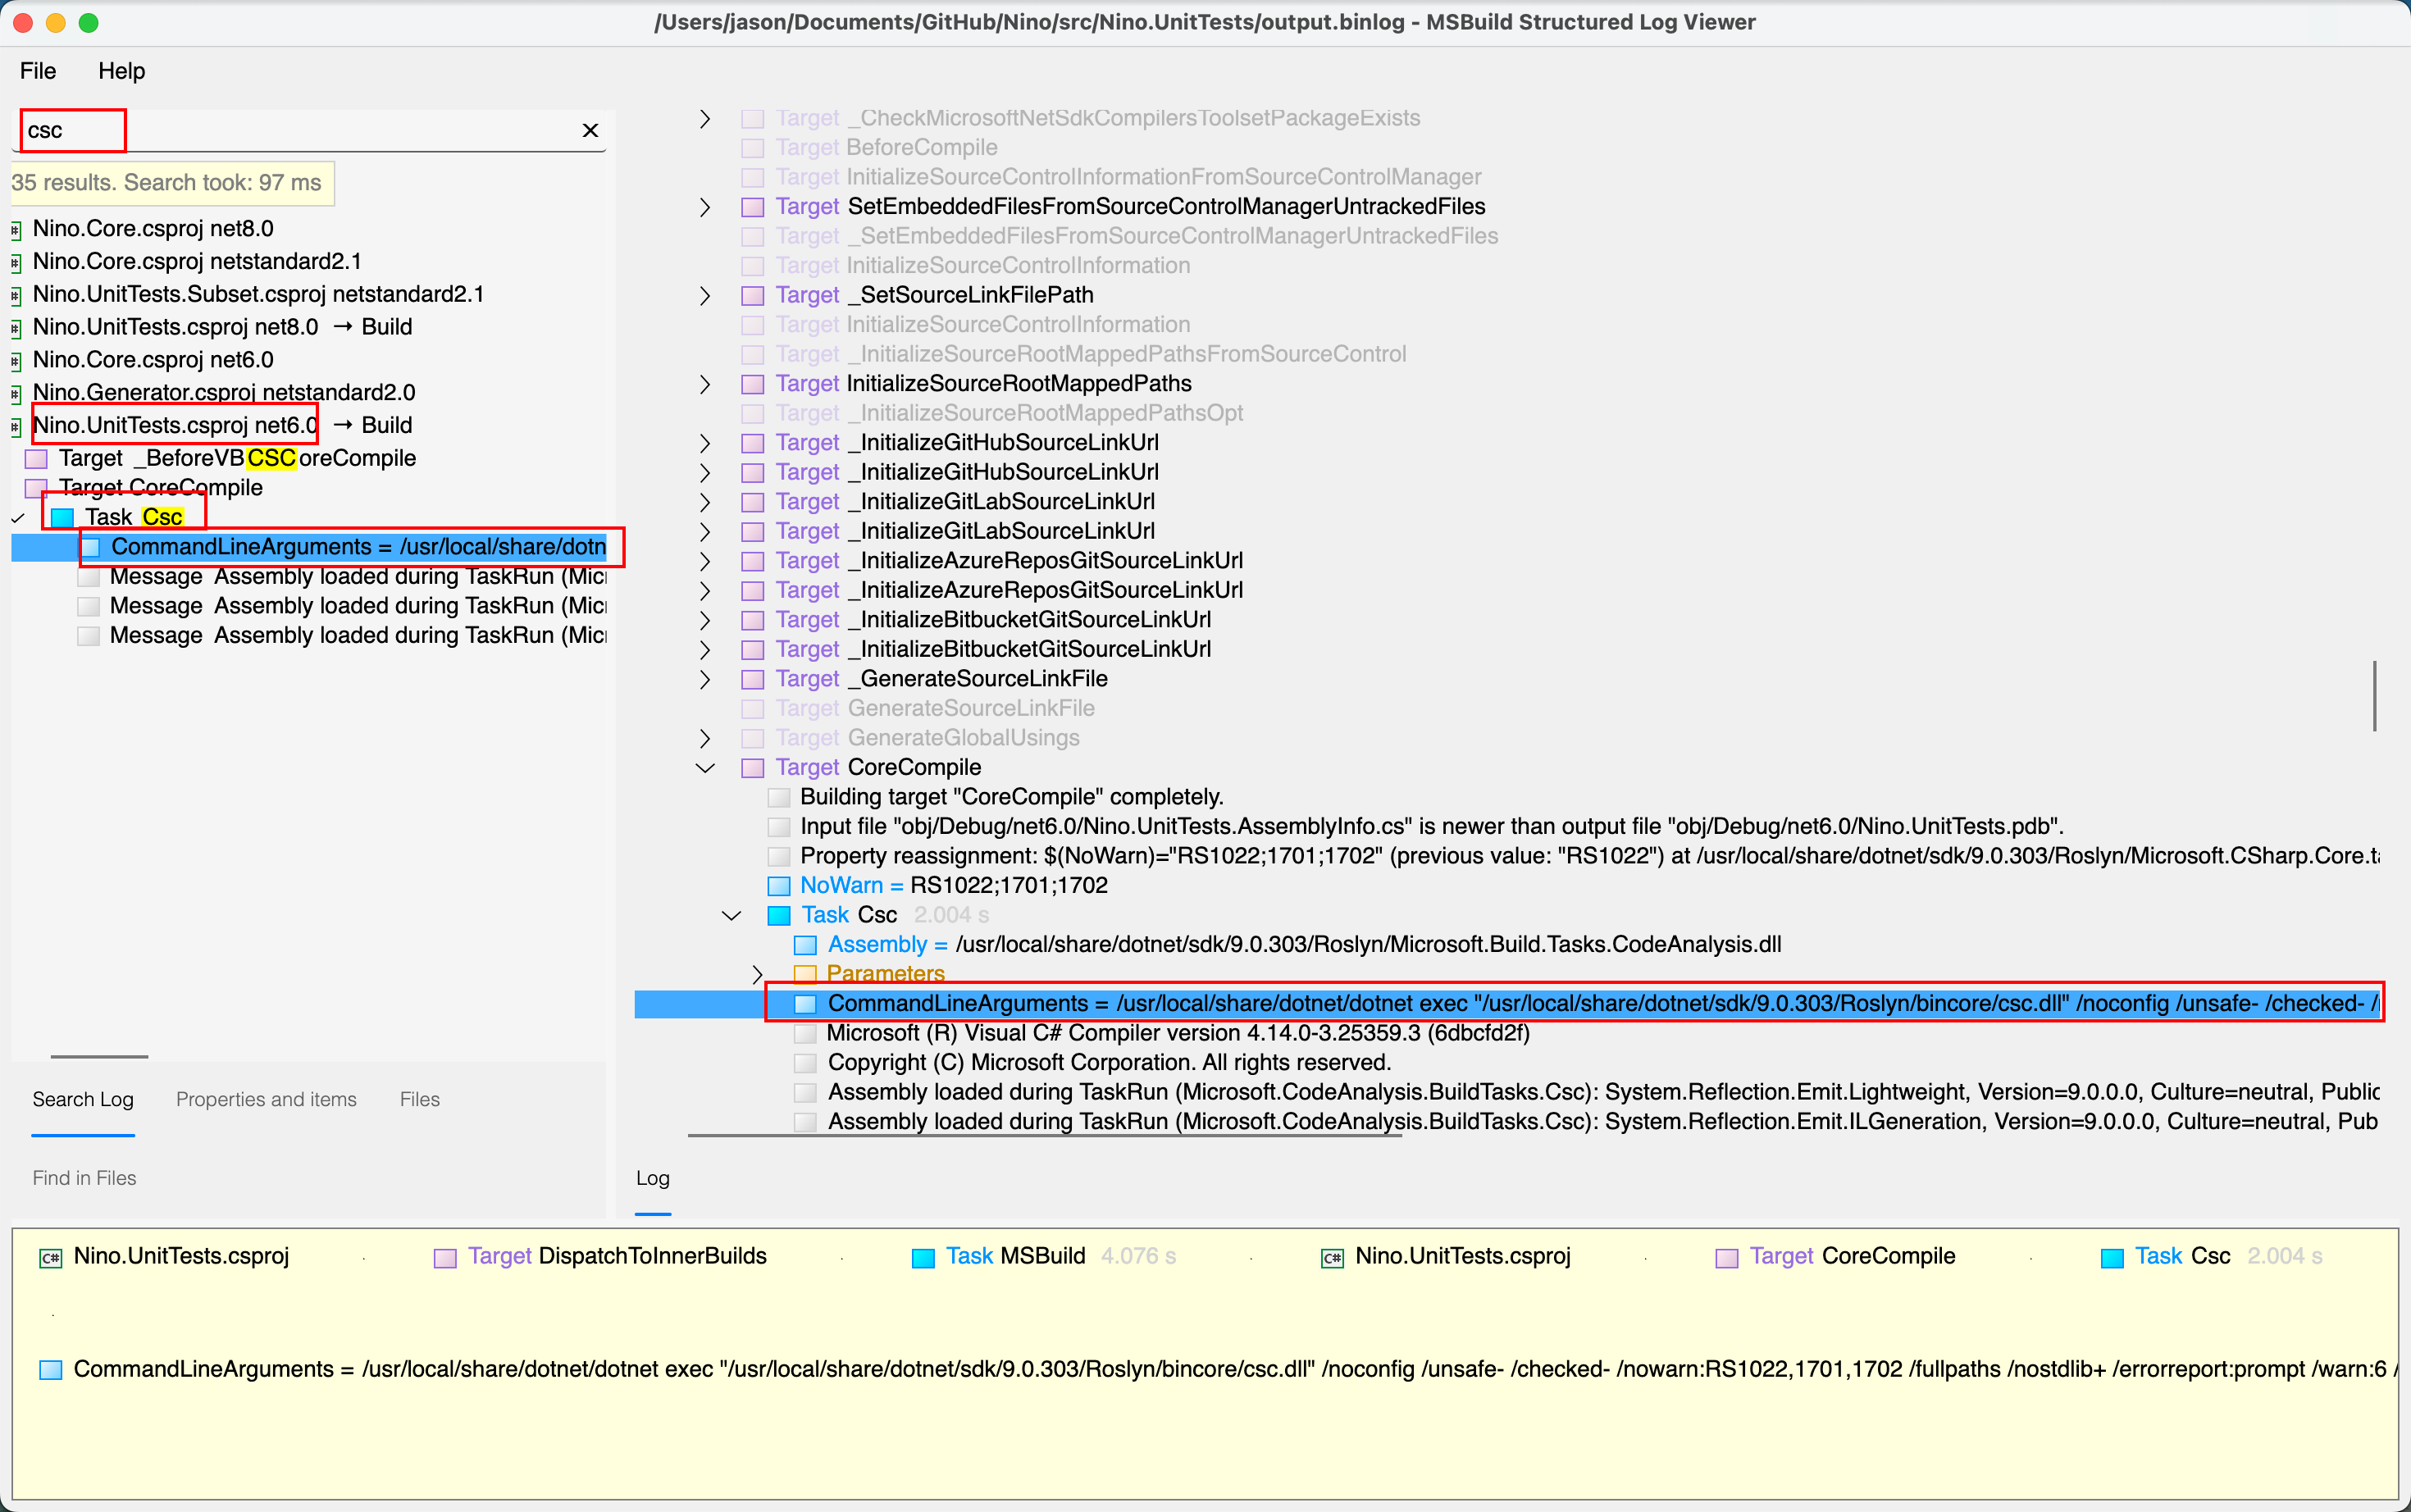
Task: Click the cyan task icon beside Task Csc 2.004 s
Action: [x=779, y=915]
